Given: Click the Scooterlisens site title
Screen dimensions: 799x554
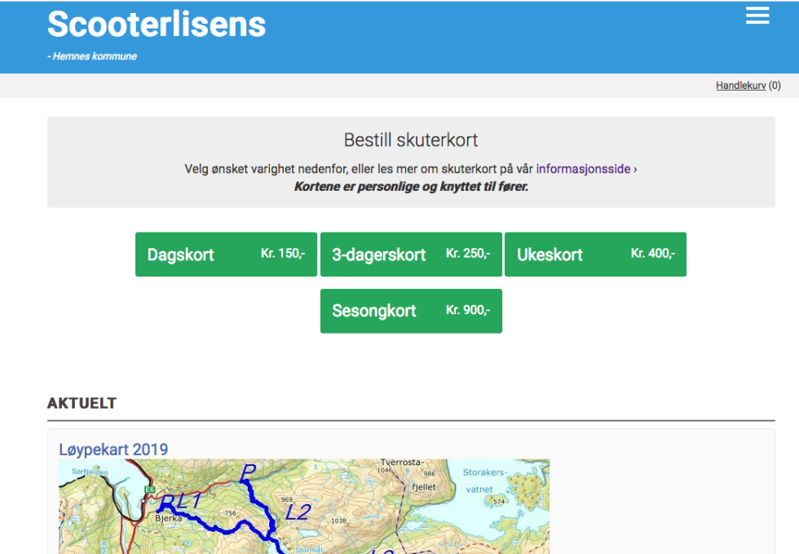Looking at the screenshot, I should click(157, 24).
